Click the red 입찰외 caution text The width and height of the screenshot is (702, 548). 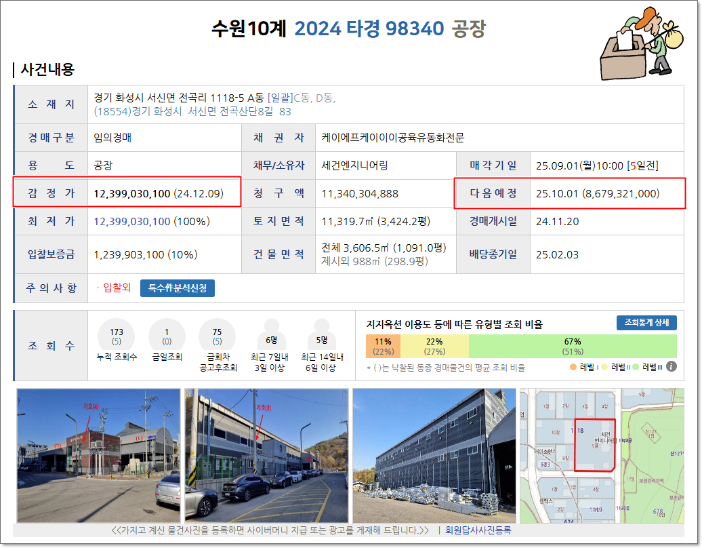click(117, 288)
